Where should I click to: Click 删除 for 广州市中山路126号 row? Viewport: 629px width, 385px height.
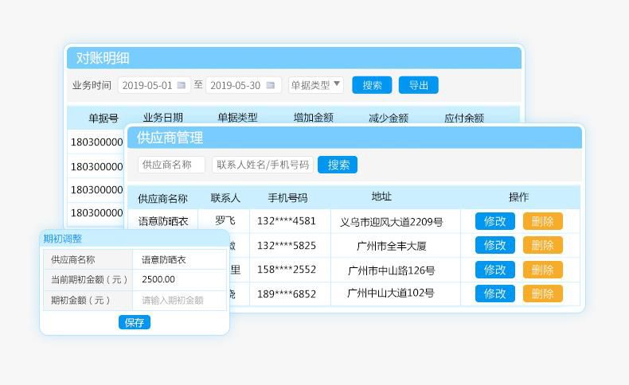point(542,270)
